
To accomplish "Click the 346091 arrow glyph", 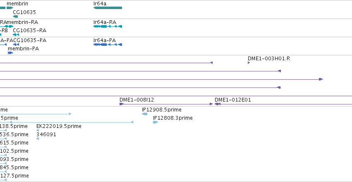I will pos(38,139).
